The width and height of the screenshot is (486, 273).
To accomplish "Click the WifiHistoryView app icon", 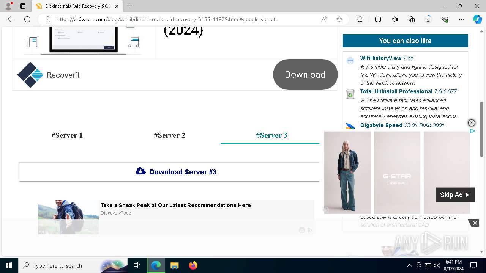I will click(x=350, y=60).
